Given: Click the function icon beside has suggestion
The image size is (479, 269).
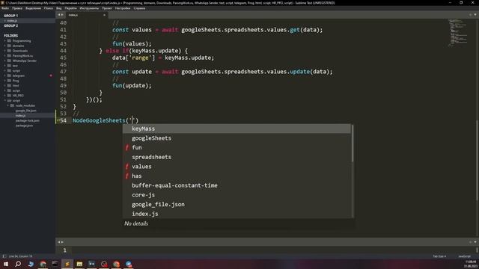Looking at the screenshot, I should [x=126, y=176].
